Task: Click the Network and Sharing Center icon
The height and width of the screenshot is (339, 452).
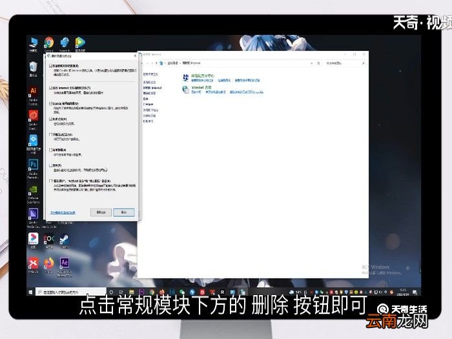Action: [x=186, y=77]
